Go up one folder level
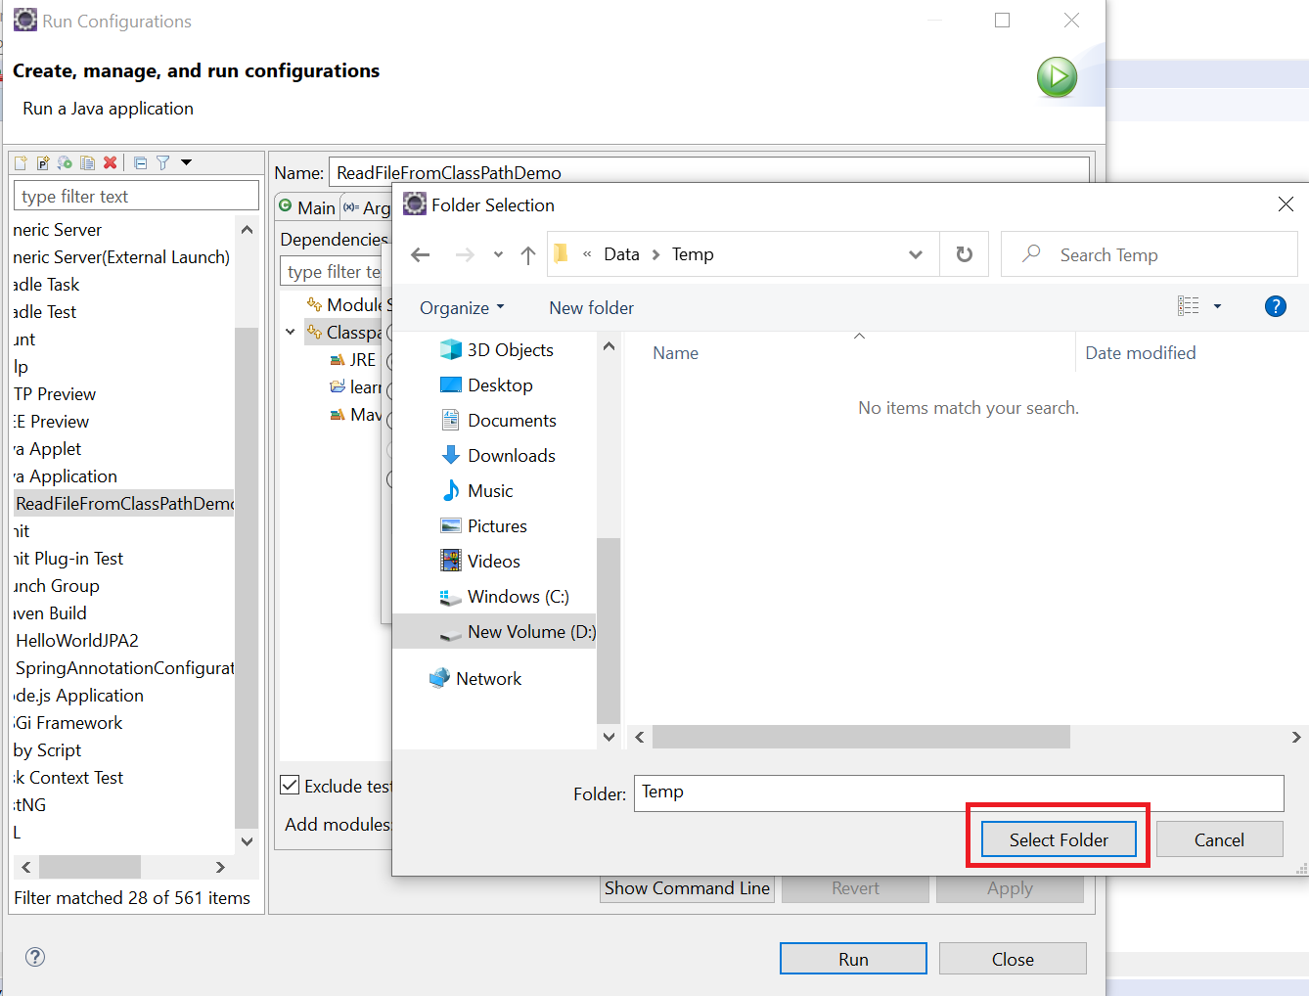The image size is (1309, 996). coord(528,255)
